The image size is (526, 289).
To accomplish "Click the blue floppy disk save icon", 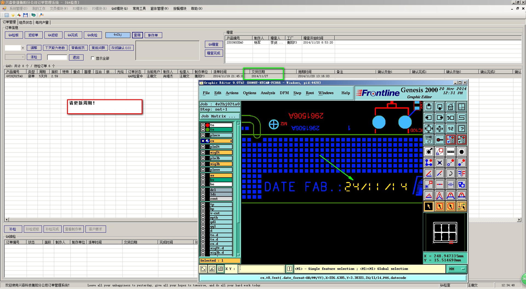I will point(25,15).
